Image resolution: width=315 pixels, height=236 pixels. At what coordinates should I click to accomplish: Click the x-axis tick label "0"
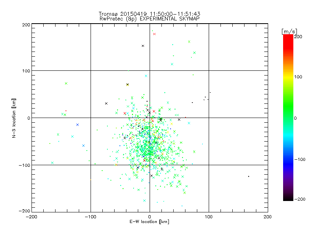tap(150, 217)
